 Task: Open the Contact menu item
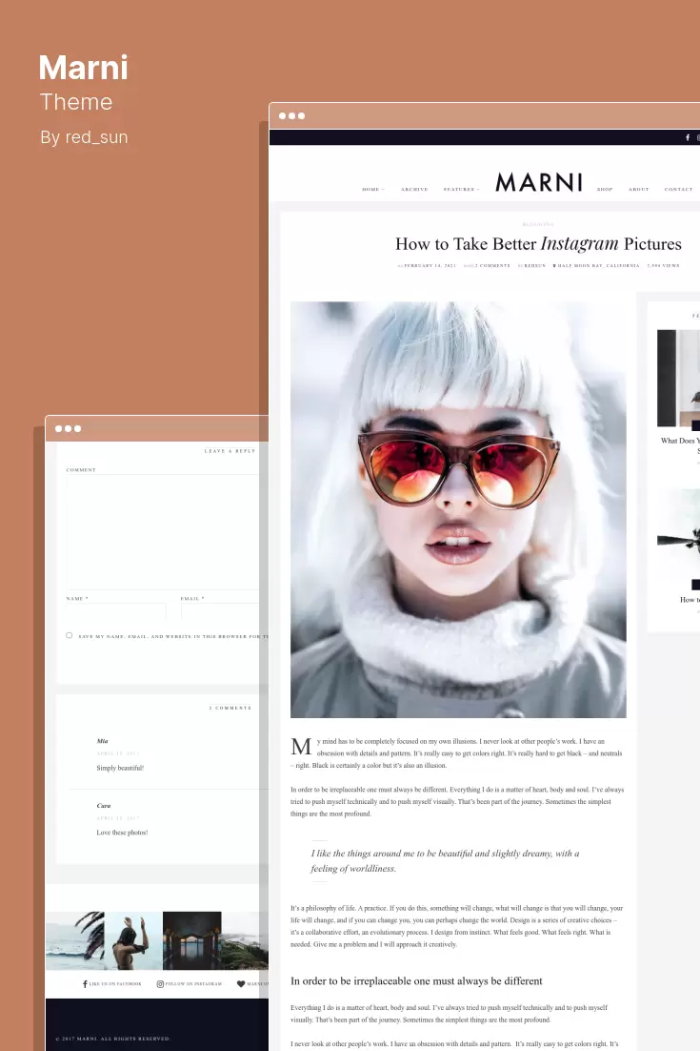pyautogui.click(x=679, y=190)
